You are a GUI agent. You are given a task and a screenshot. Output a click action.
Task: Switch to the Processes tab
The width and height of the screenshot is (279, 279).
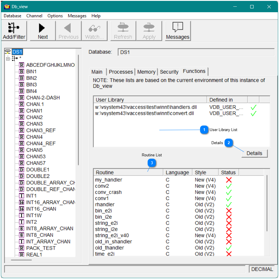point(121,71)
